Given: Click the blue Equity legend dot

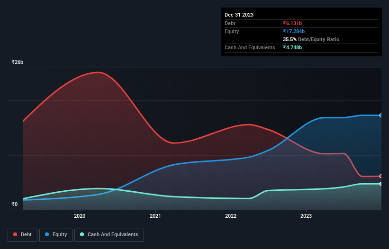Looking at the screenshot, I should 47,234.
